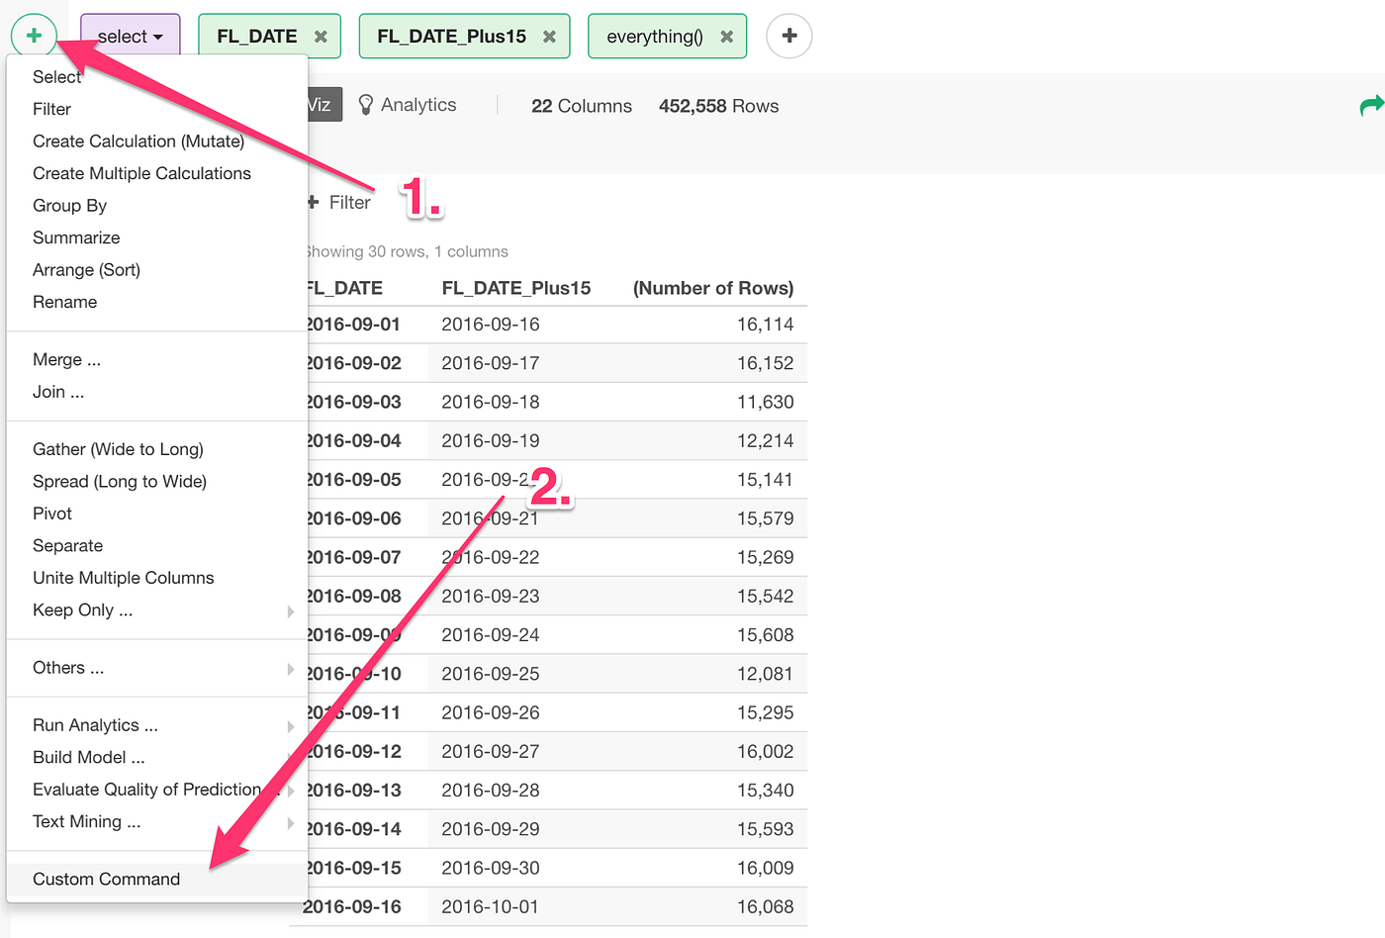Select cell 2016-10-01 in FL_DATE_Plus15
This screenshot has height=938, width=1385.
pyautogui.click(x=491, y=906)
